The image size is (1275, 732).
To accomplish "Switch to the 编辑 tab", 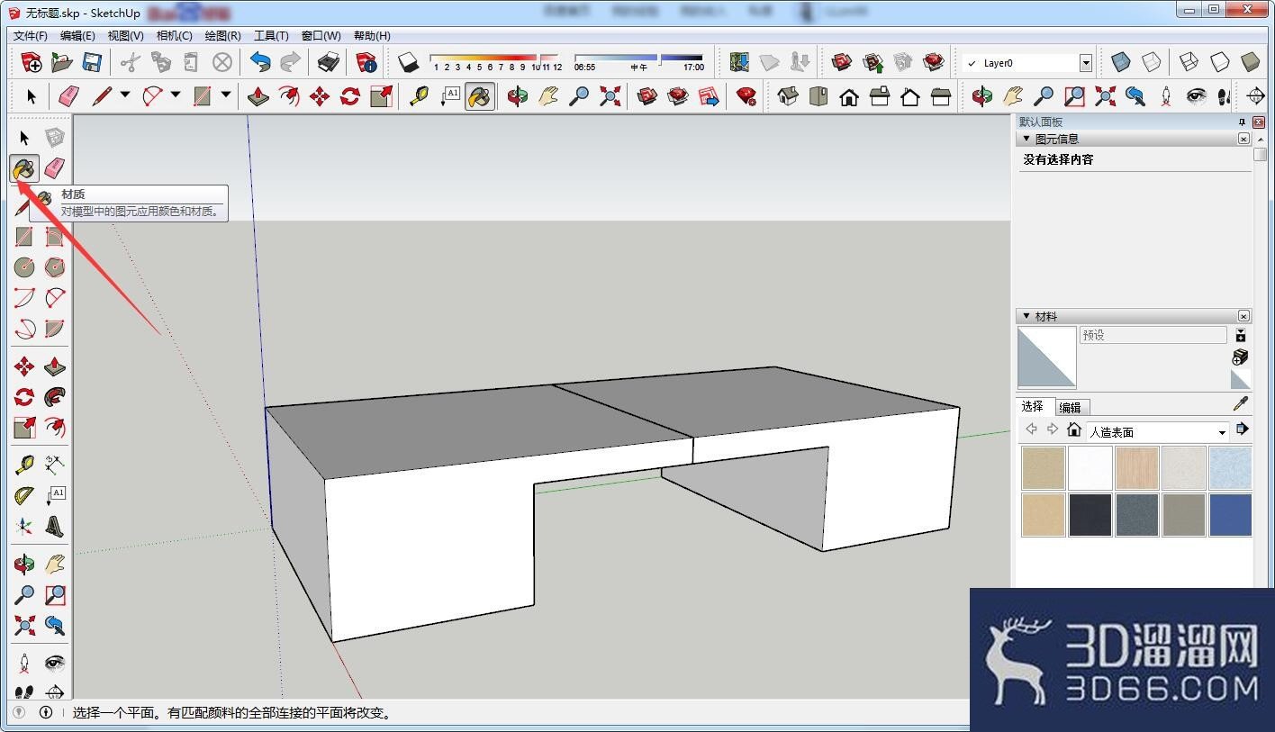I will pyautogui.click(x=1070, y=407).
